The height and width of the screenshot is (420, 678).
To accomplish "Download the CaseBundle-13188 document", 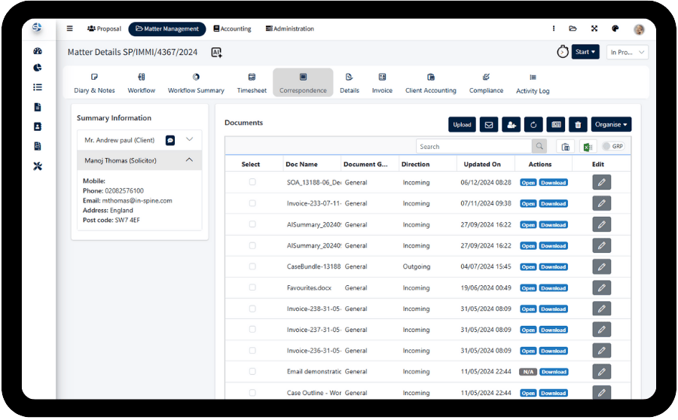I will (x=554, y=267).
